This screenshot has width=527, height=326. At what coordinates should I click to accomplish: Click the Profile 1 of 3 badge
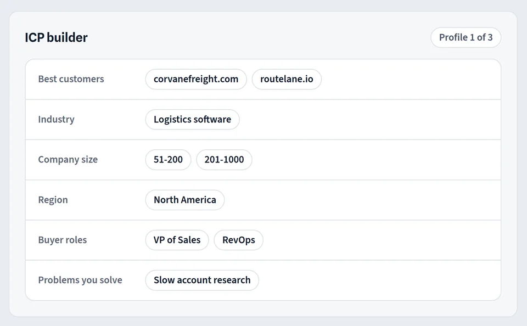(466, 37)
